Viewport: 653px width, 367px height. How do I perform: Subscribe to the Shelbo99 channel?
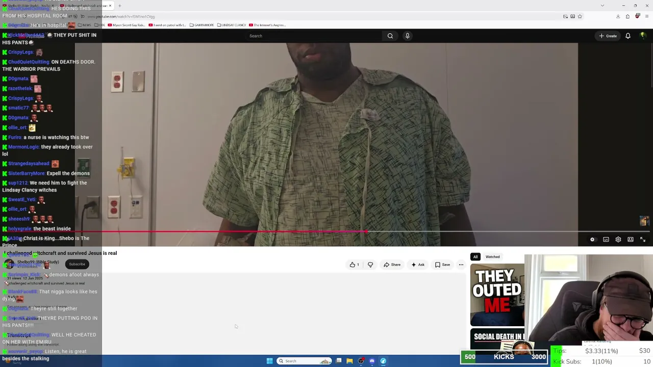click(77, 264)
